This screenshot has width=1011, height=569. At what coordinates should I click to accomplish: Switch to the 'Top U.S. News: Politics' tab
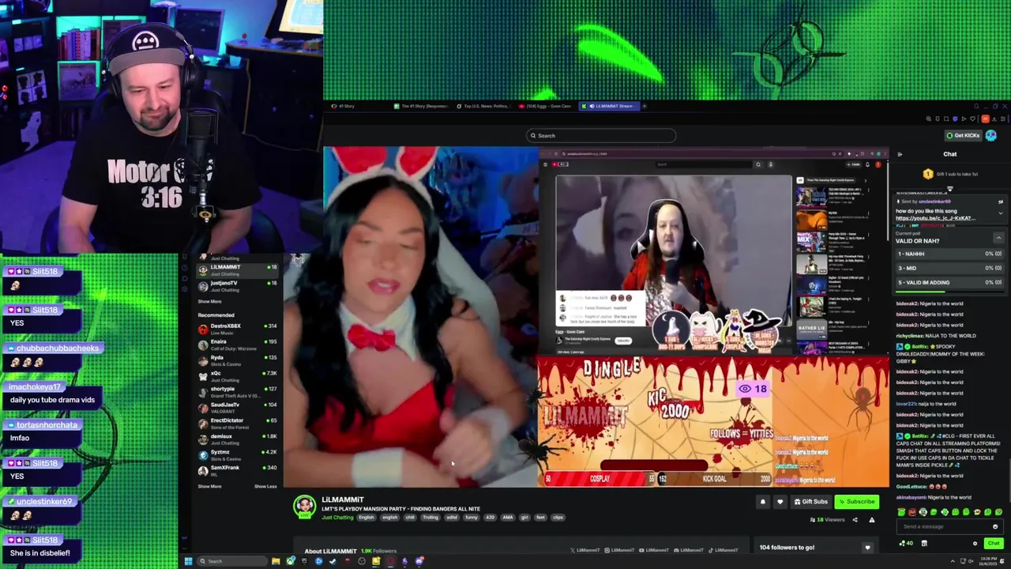pos(483,106)
